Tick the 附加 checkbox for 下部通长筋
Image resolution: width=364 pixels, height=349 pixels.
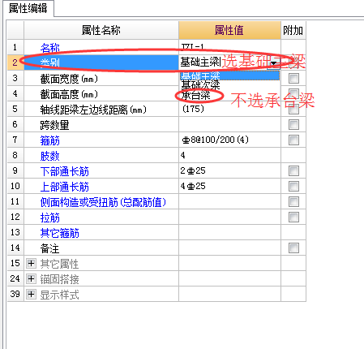coord(293,171)
